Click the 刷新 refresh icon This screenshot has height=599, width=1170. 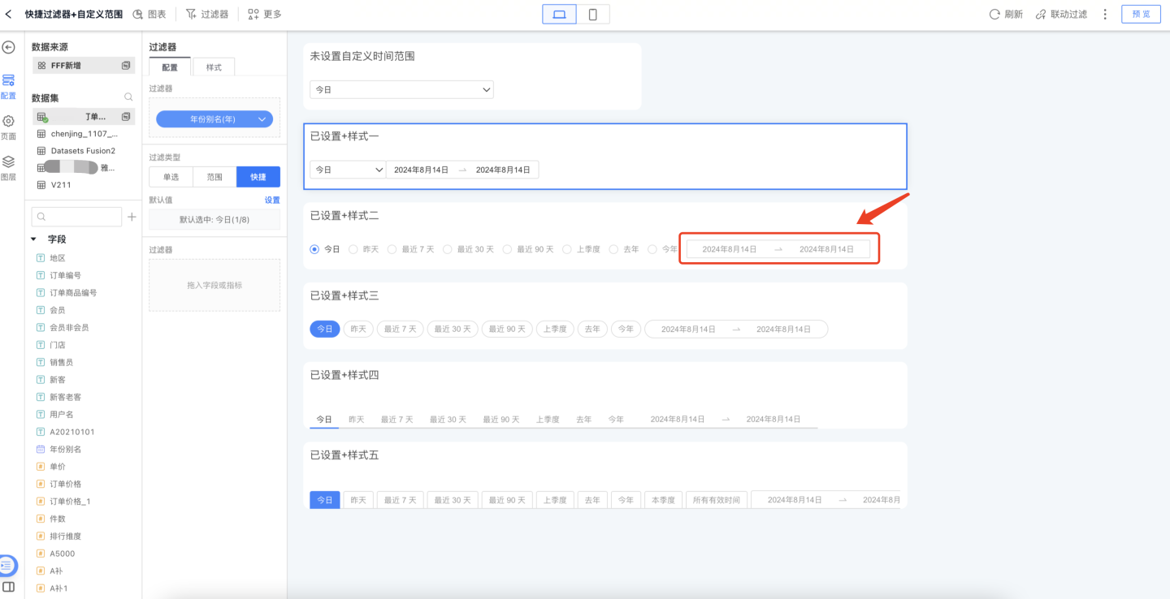pos(994,14)
